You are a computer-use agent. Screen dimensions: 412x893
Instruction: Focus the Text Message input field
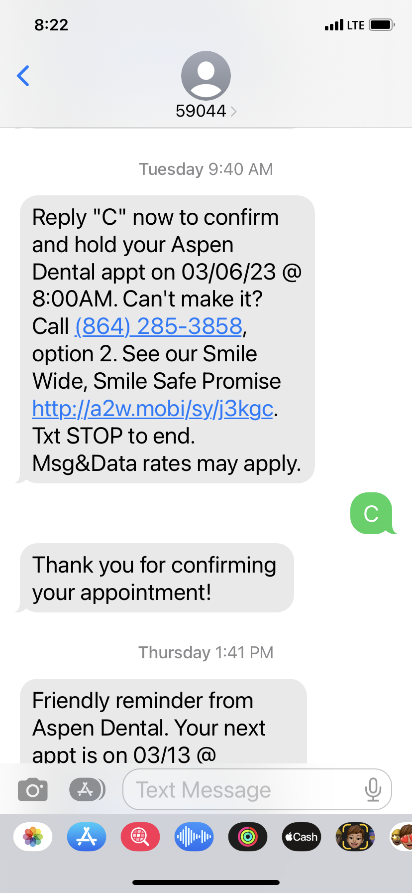click(x=244, y=790)
